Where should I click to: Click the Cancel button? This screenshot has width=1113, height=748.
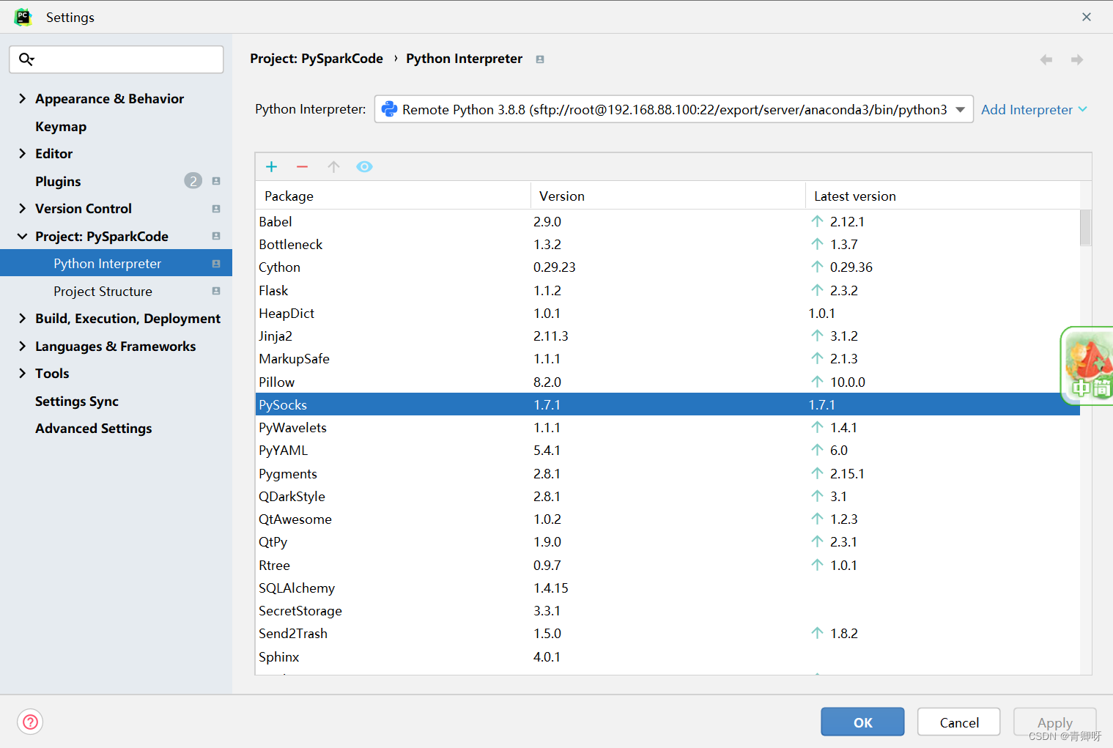[958, 722]
